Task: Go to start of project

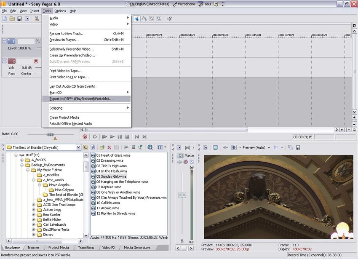Action: 137,136
